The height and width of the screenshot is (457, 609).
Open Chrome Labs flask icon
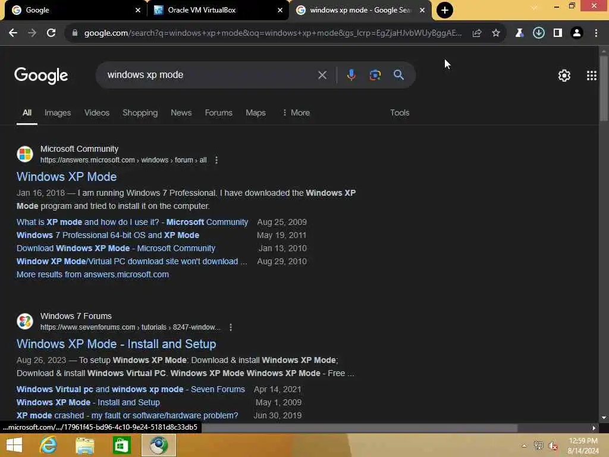click(519, 33)
